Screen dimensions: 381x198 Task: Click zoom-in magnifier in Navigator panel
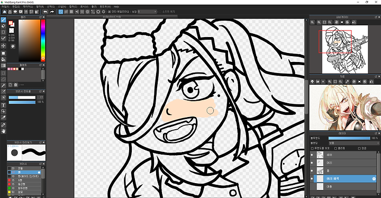click(x=319, y=22)
